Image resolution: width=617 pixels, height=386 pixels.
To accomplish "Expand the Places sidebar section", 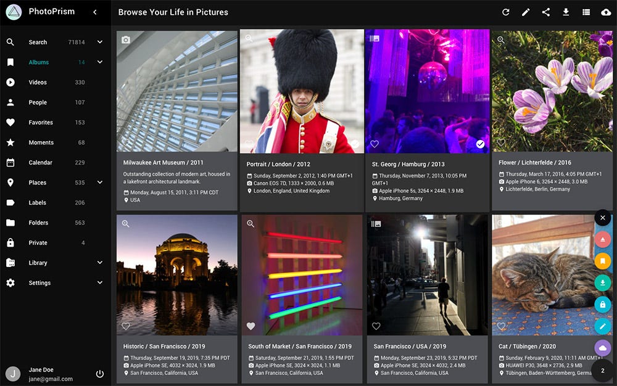I will (x=101, y=183).
